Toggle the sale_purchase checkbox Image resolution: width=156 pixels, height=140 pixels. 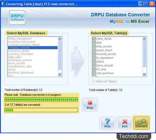94,73
